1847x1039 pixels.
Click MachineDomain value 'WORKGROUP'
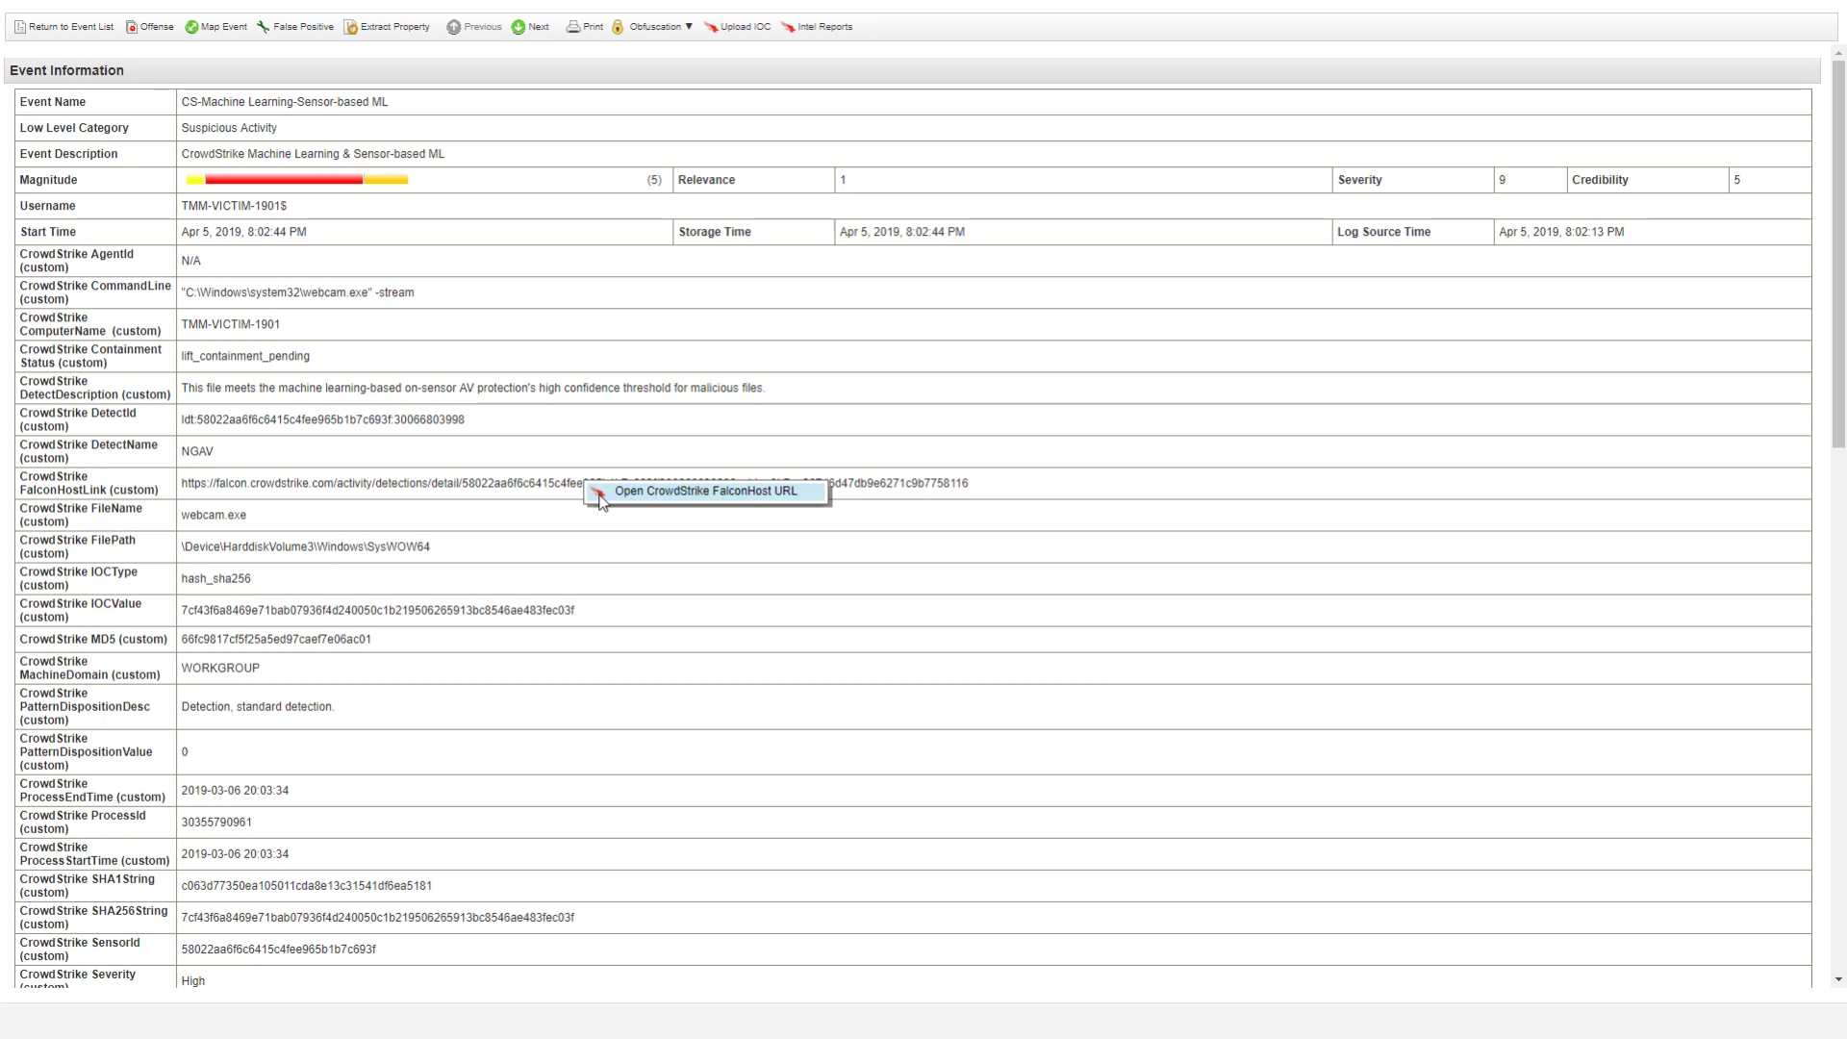(x=220, y=668)
